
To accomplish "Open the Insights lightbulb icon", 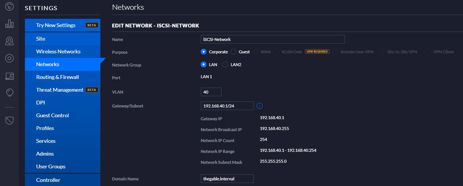I will (x=9, y=92).
